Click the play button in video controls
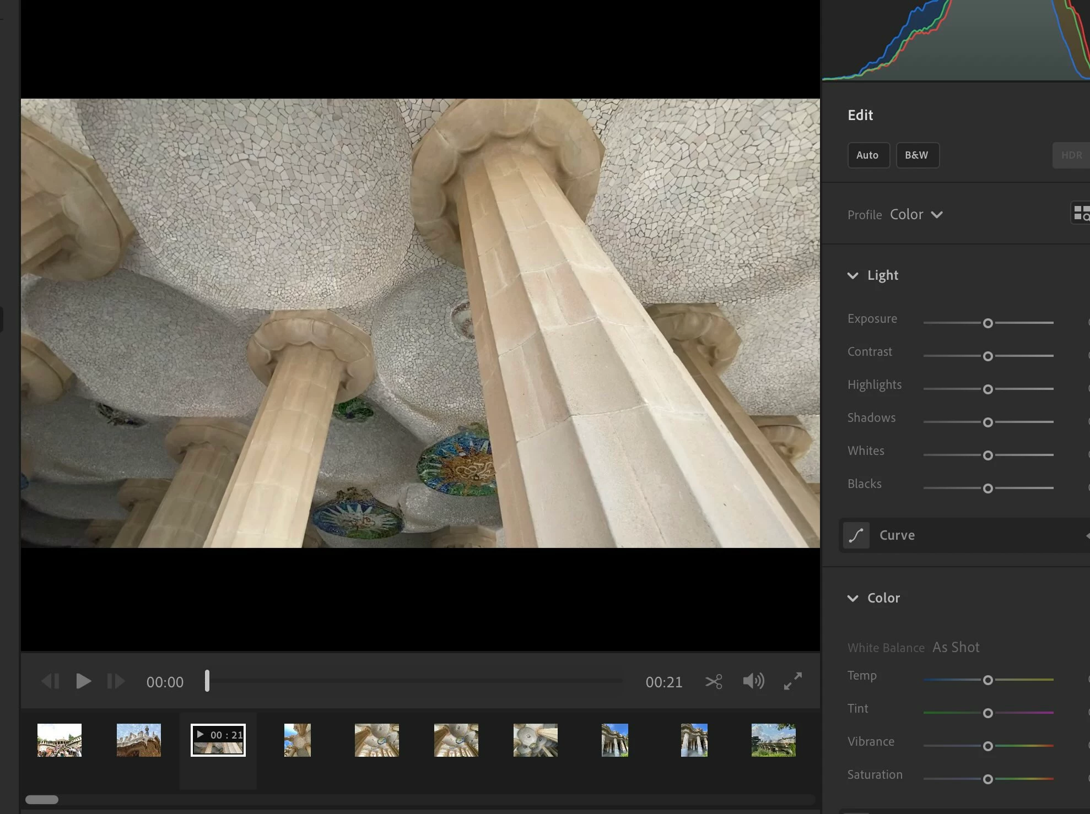This screenshot has width=1090, height=814. (83, 682)
